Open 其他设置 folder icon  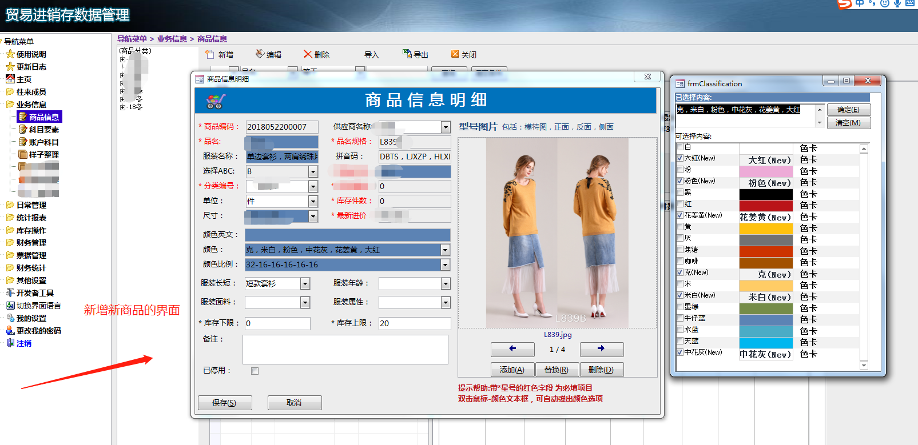[x=10, y=280]
